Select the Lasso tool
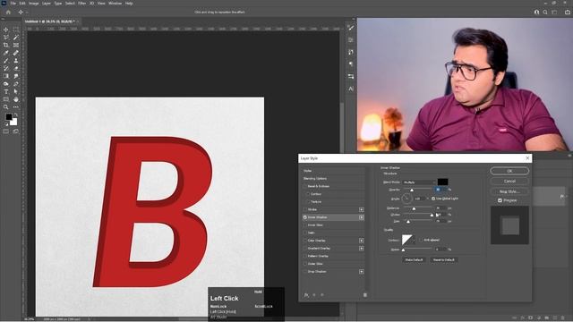Screen dimensions: 573x322 pos(6,38)
